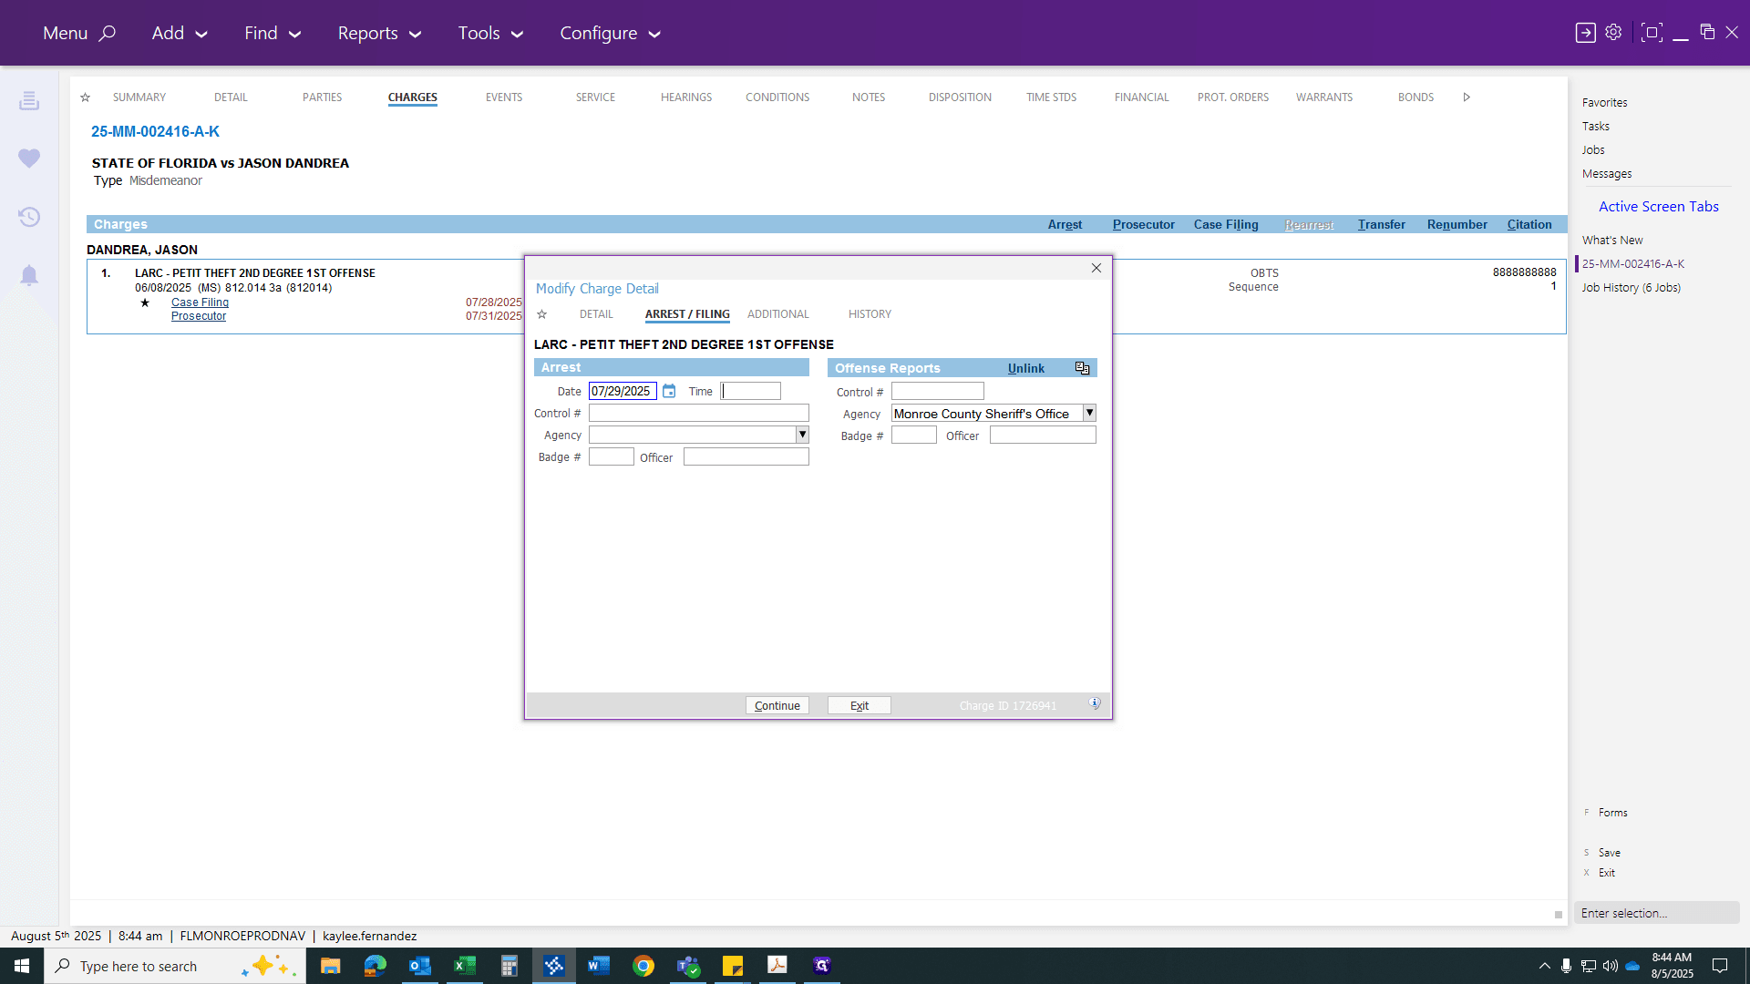Switch to the FINANCIAL tab
Screen dimensions: 1750x984
1141,97
